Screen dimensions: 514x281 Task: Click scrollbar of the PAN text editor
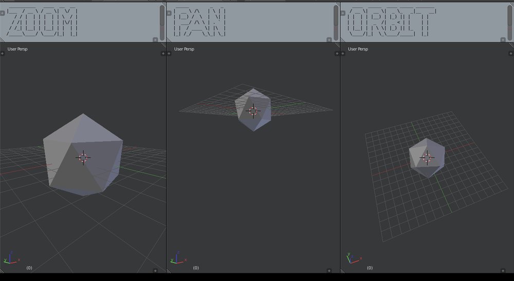click(x=336, y=23)
